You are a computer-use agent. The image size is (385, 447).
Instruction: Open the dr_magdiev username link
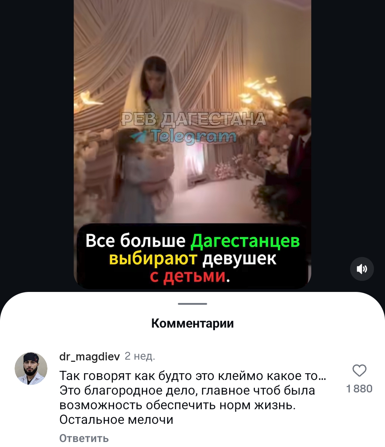coord(89,356)
